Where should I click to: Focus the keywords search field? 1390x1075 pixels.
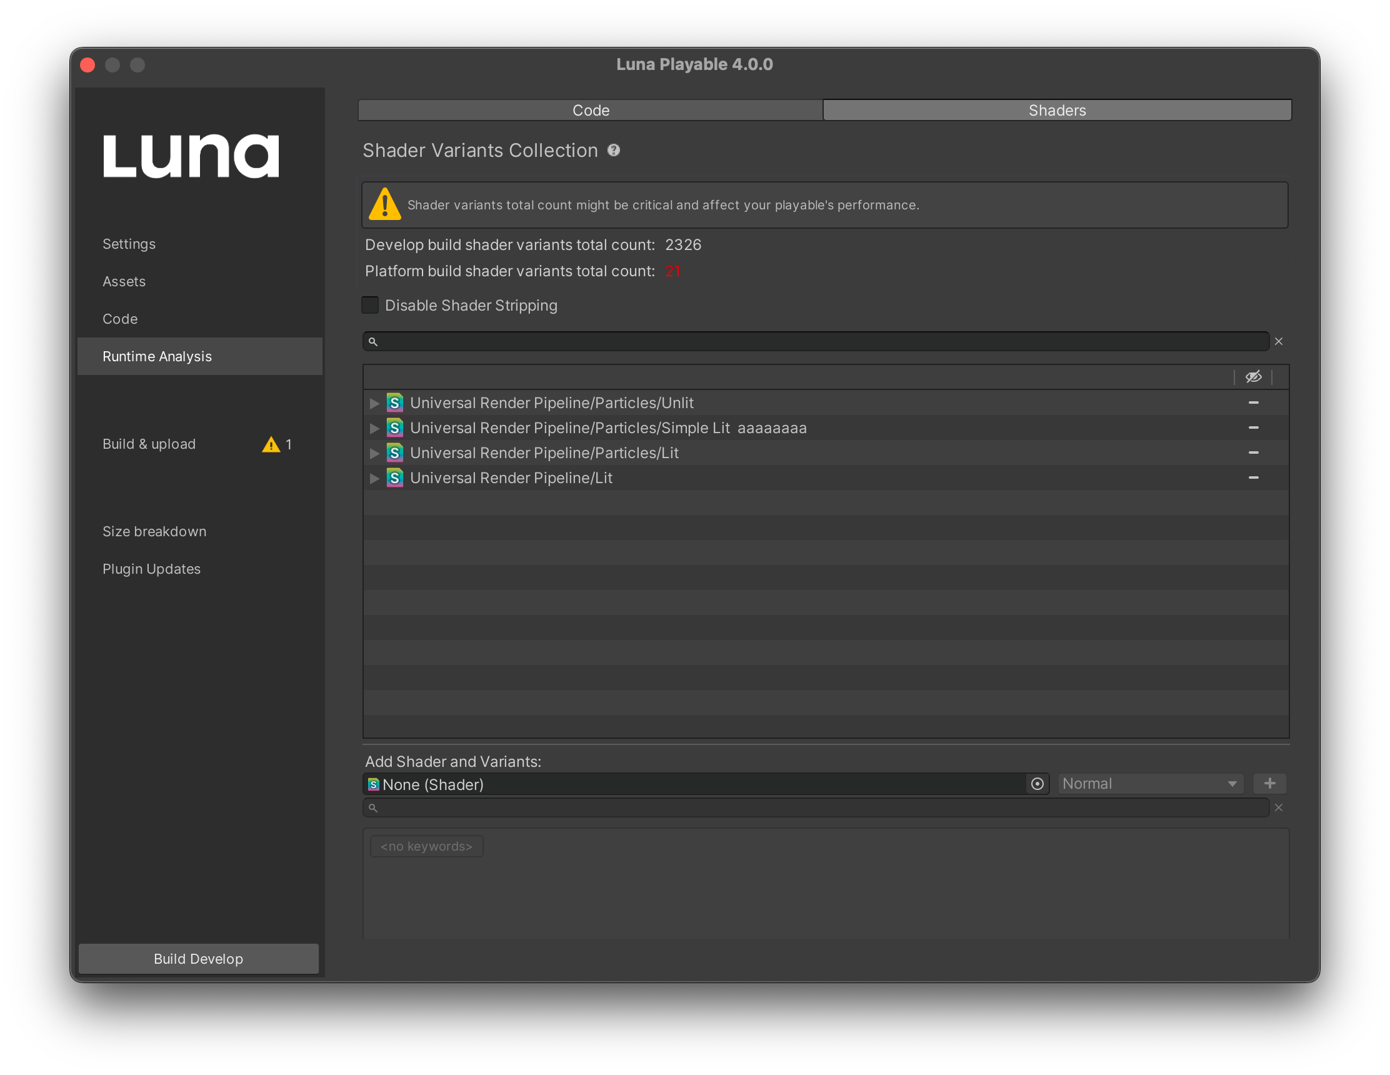[816, 807]
